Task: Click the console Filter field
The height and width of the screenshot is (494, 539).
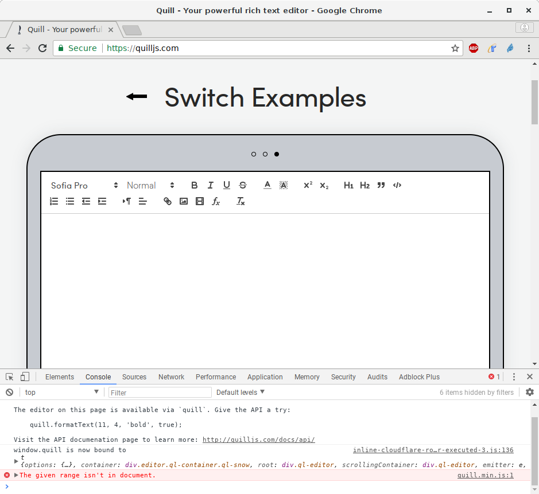Action: [160, 393]
